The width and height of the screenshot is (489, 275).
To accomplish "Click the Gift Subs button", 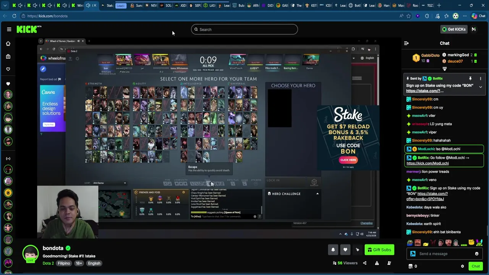I will pos(379,250).
